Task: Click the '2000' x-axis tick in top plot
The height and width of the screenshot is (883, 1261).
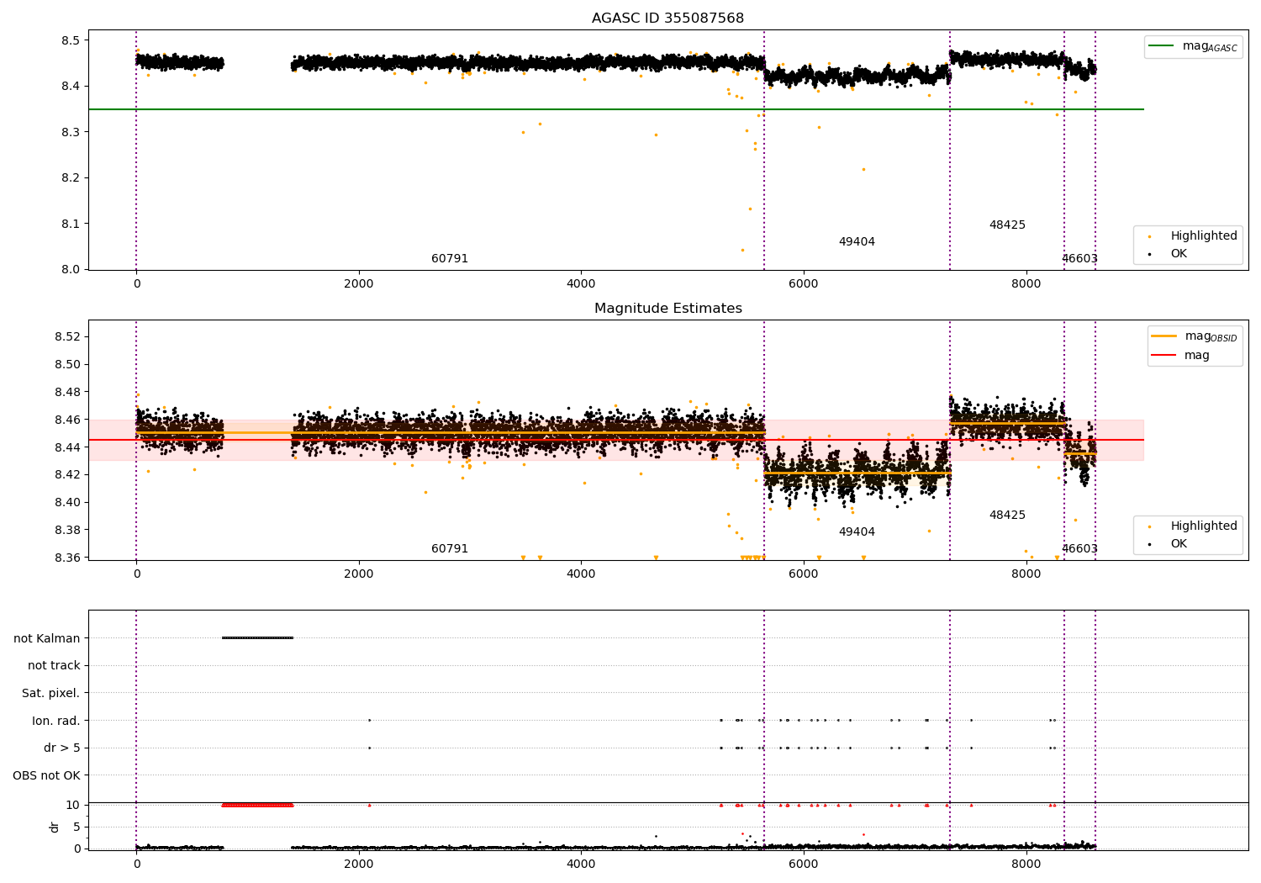Action: [359, 283]
